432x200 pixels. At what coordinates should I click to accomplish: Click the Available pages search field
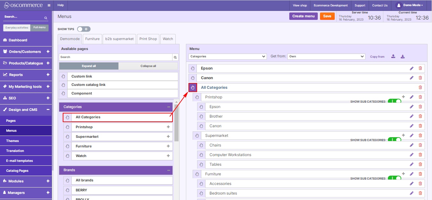pyautogui.click(x=116, y=57)
